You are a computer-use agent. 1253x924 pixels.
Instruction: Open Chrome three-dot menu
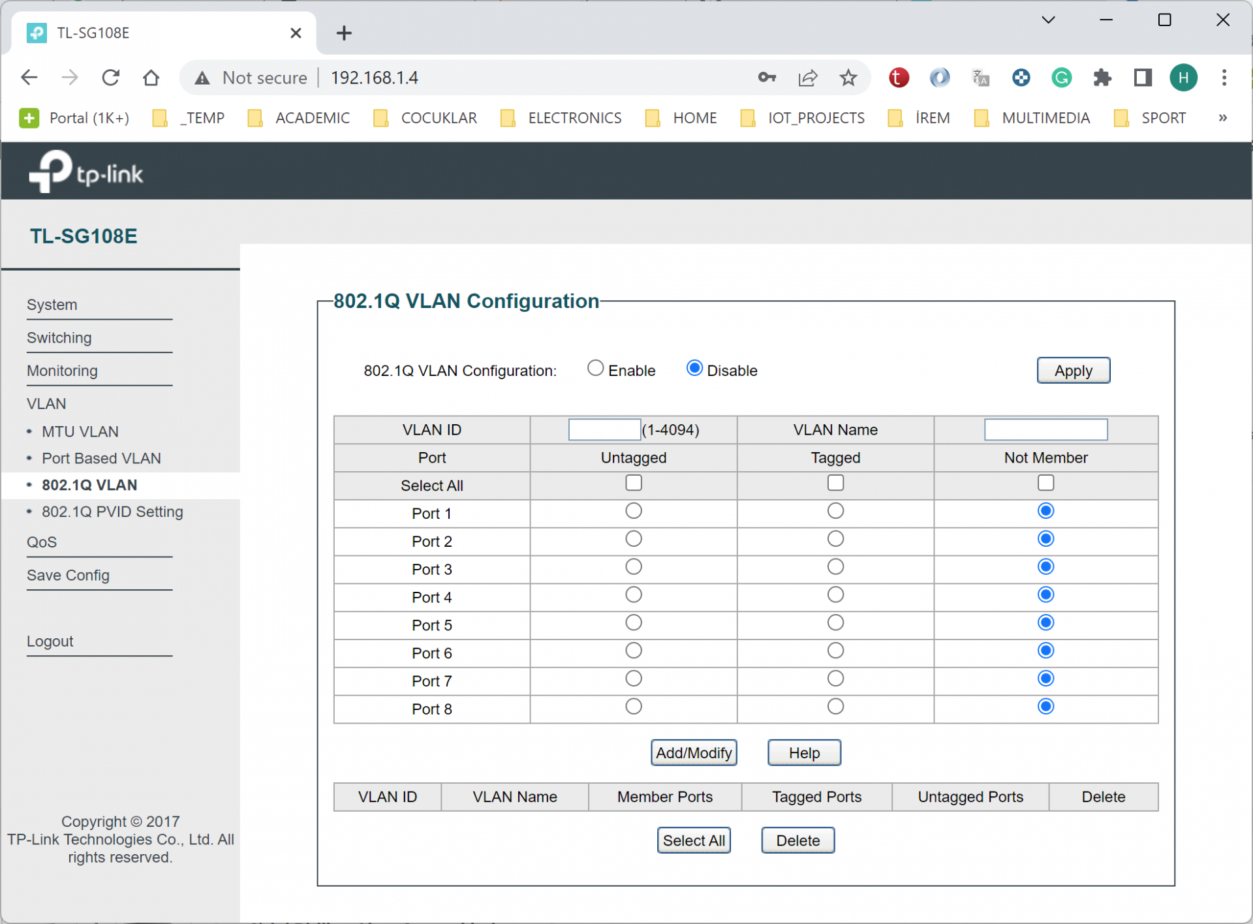tap(1224, 78)
